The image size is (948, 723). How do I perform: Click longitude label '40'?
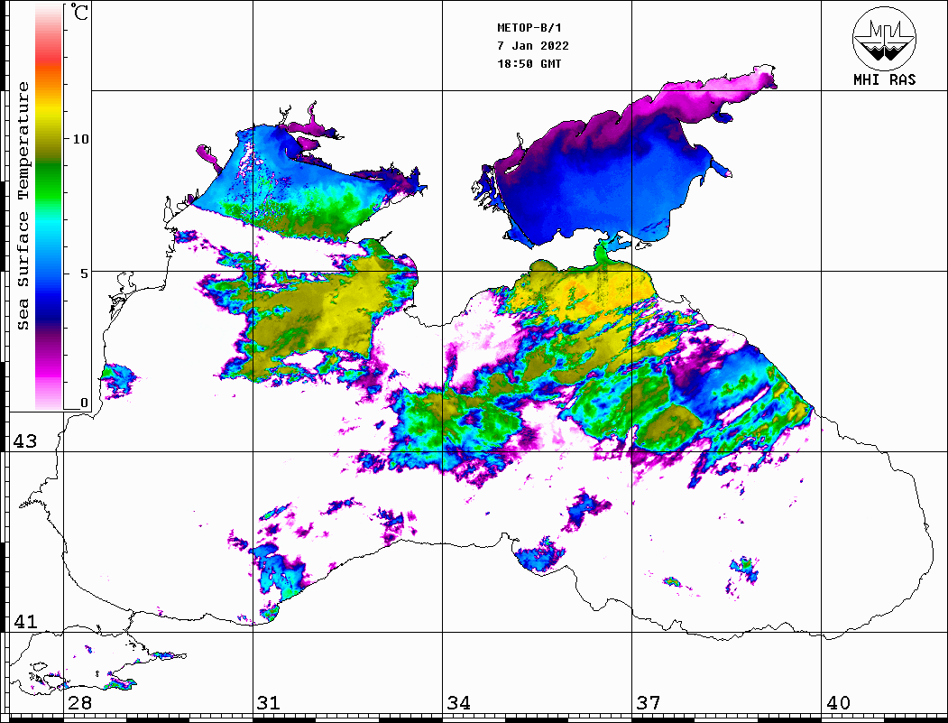[x=838, y=703]
